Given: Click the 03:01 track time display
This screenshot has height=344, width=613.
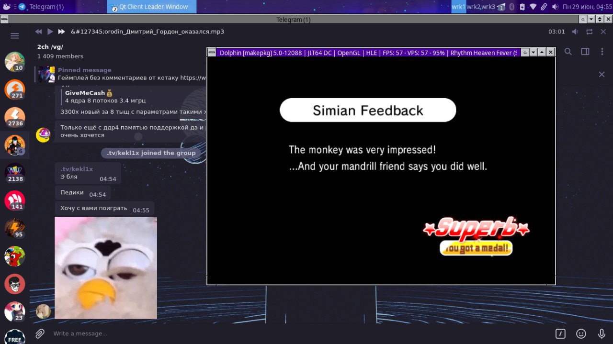Looking at the screenshot, I should point(556,32).
